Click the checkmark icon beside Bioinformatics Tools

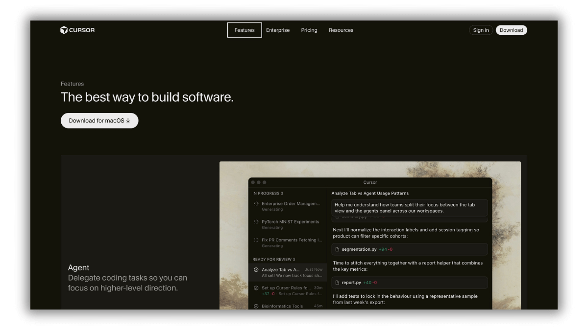click(256, 306)
